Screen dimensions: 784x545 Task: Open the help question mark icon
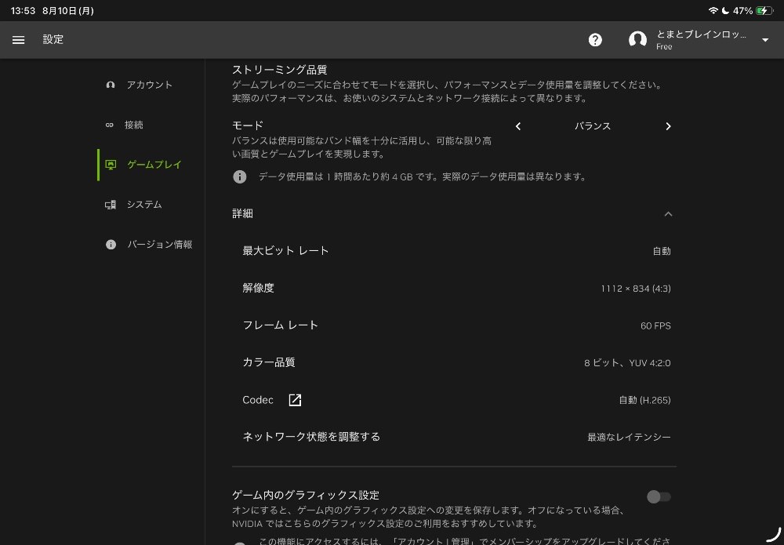pyautogui.click(x=595, y=40)
